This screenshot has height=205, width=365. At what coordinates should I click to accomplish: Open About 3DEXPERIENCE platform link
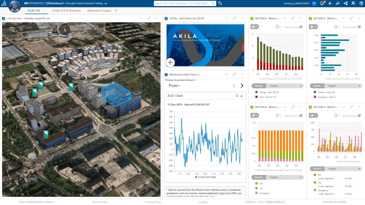coord(37,202)
